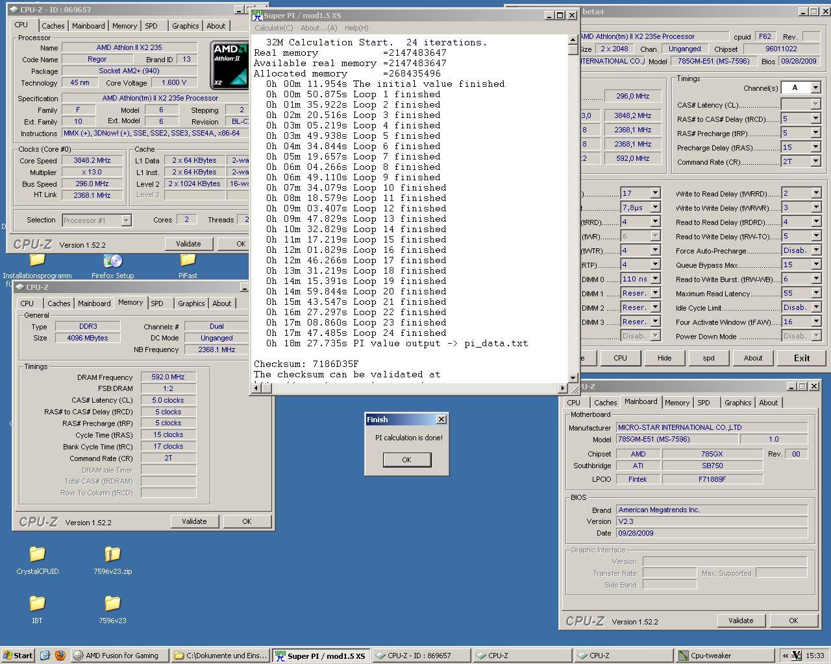Open Help(H) menu in Super PI
Viewport: 831px width, 664px height.
tap(356, 28)
